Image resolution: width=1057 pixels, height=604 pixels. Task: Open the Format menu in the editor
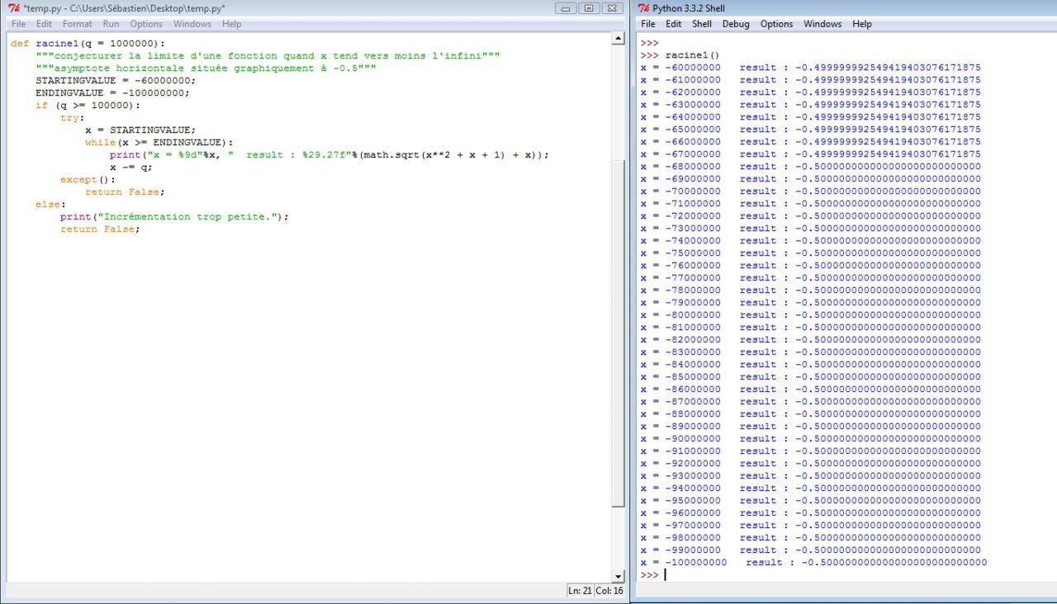(78, 24)
